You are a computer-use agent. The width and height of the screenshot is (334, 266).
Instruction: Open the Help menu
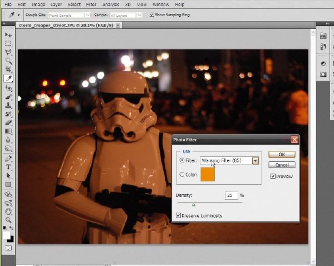coord(180,4)
